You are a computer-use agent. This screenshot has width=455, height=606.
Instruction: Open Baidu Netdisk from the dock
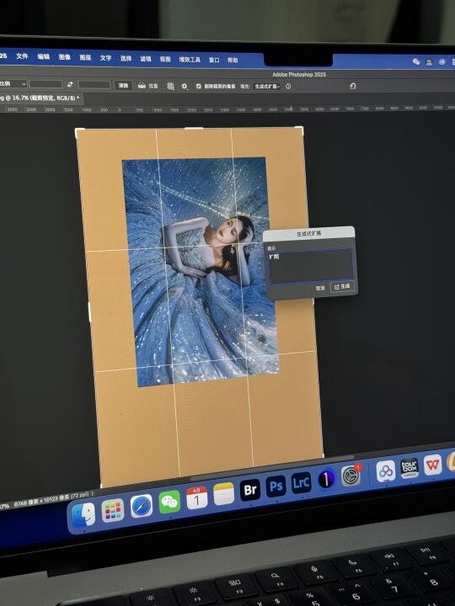point(385,470)
